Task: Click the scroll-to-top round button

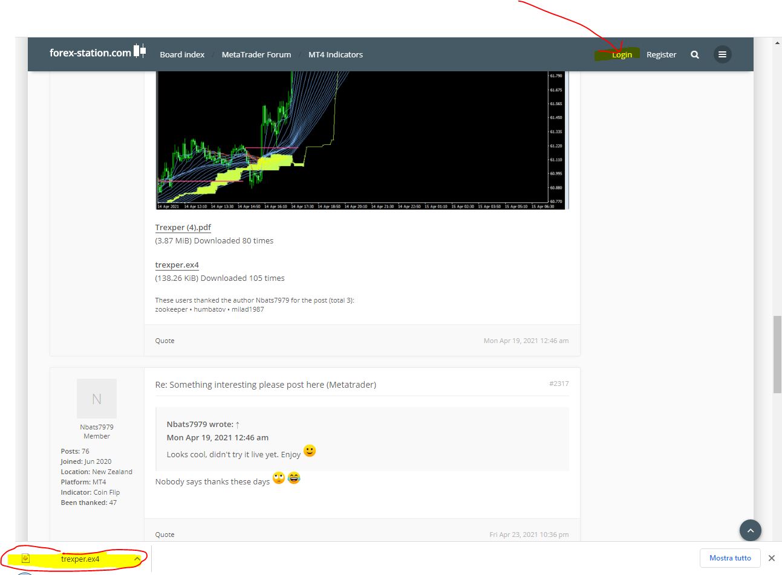Action: (751, 530)
